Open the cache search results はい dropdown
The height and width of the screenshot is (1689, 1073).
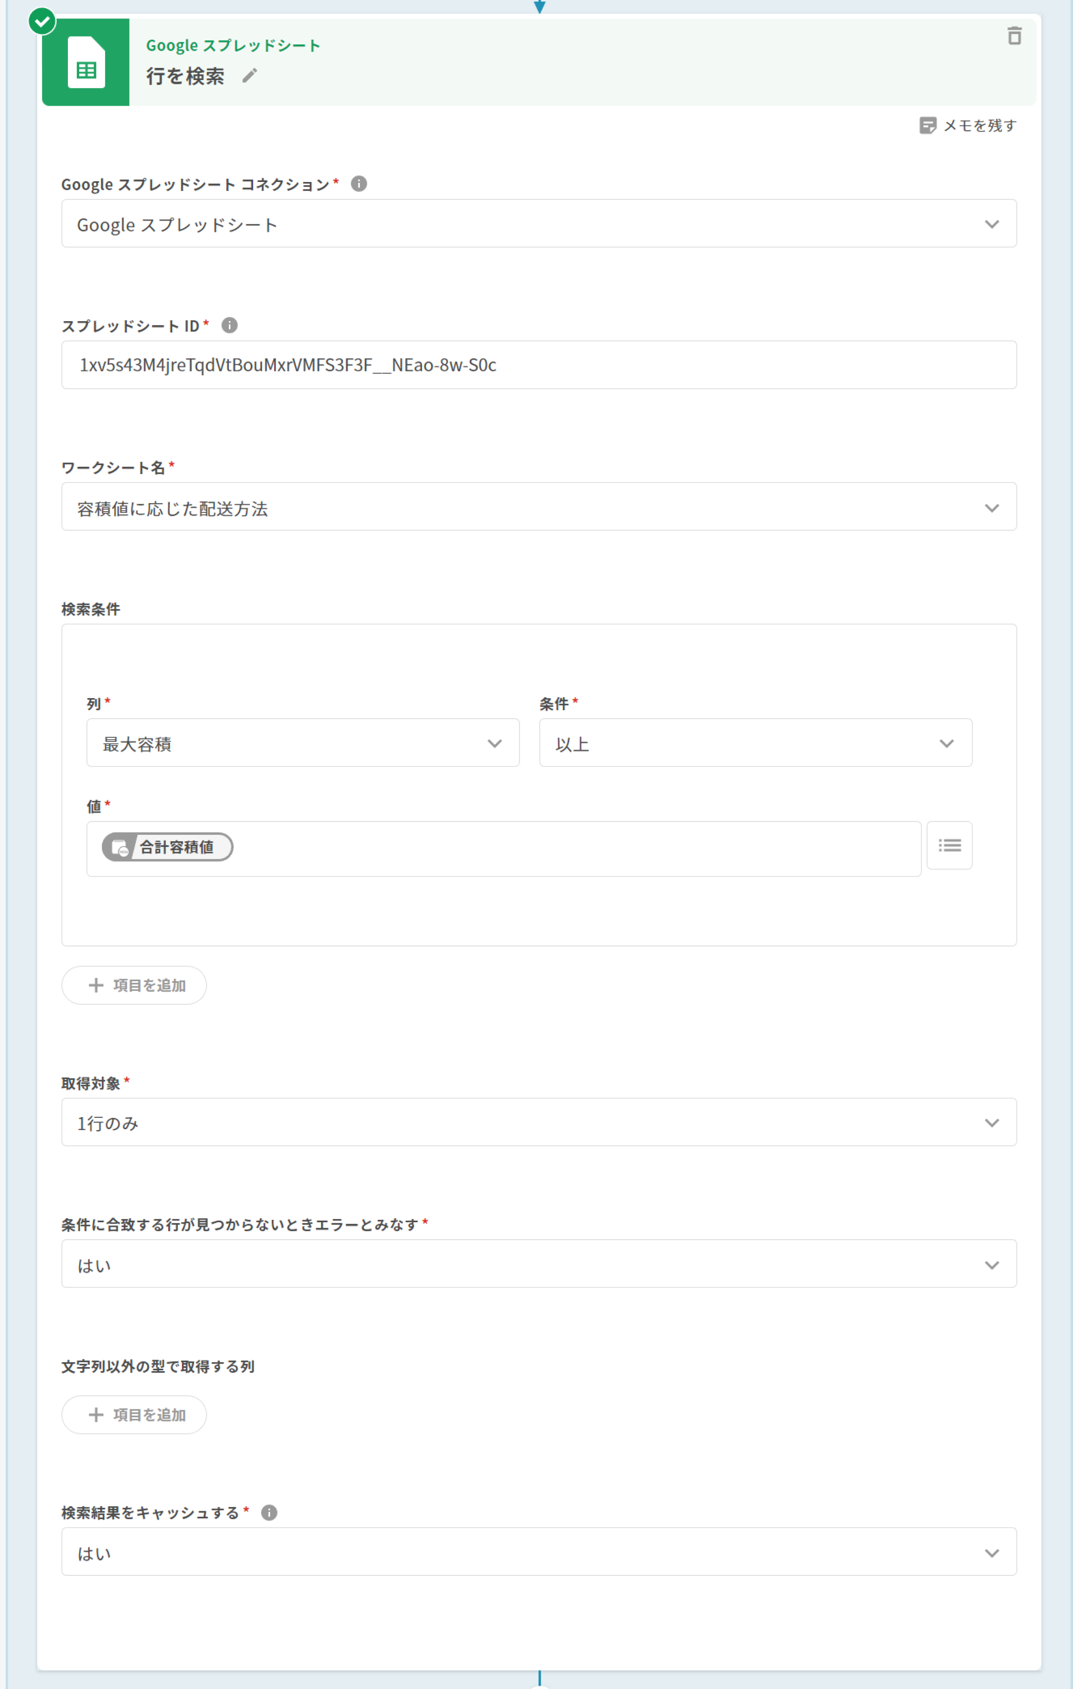[x=539, y=1552]
